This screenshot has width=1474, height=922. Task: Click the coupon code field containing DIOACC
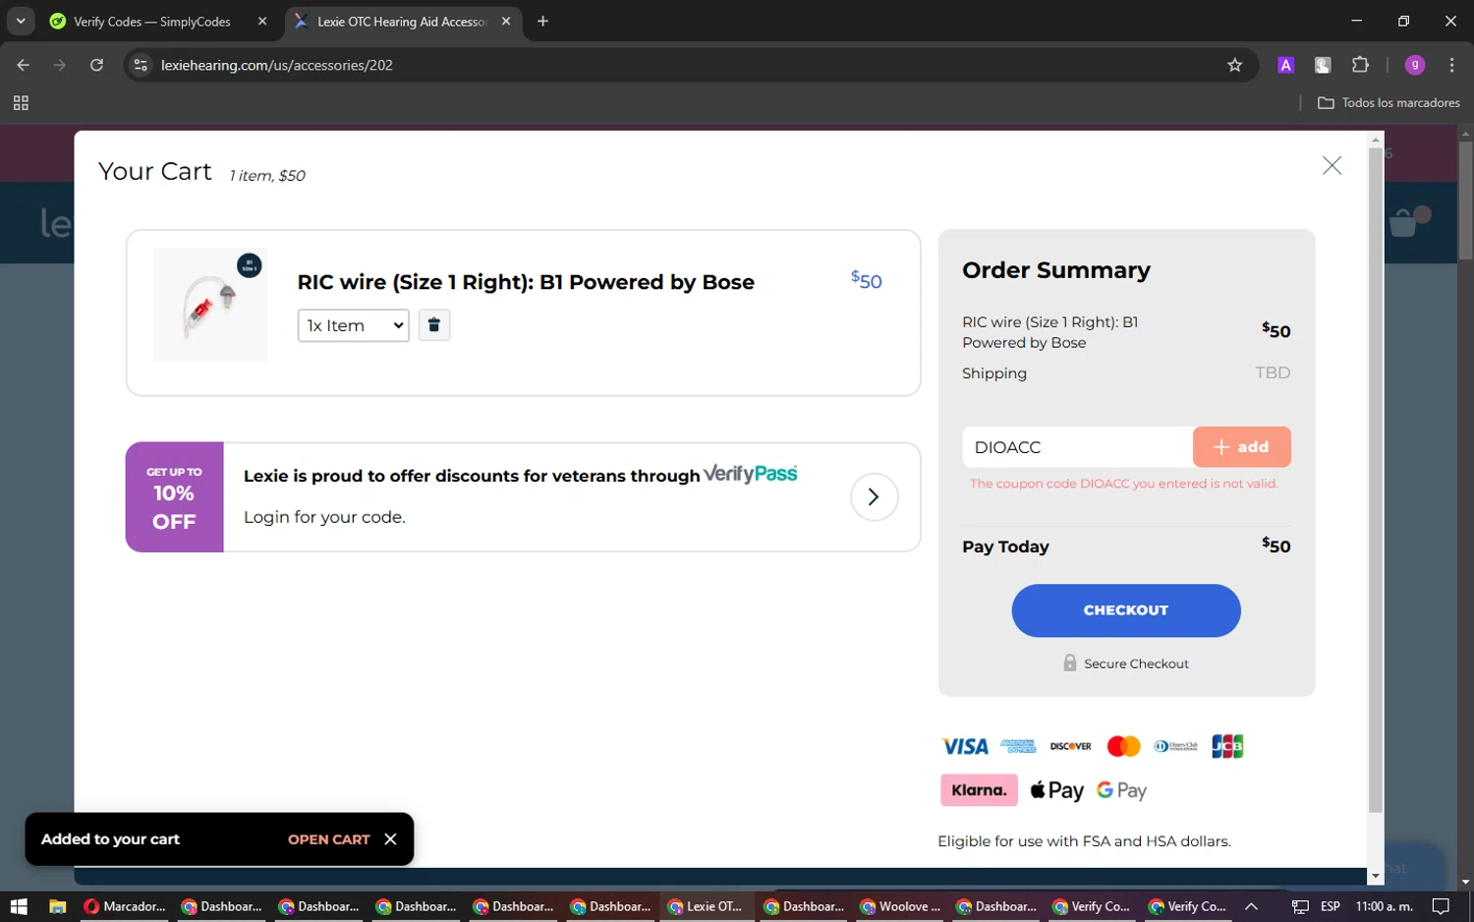1077,447
